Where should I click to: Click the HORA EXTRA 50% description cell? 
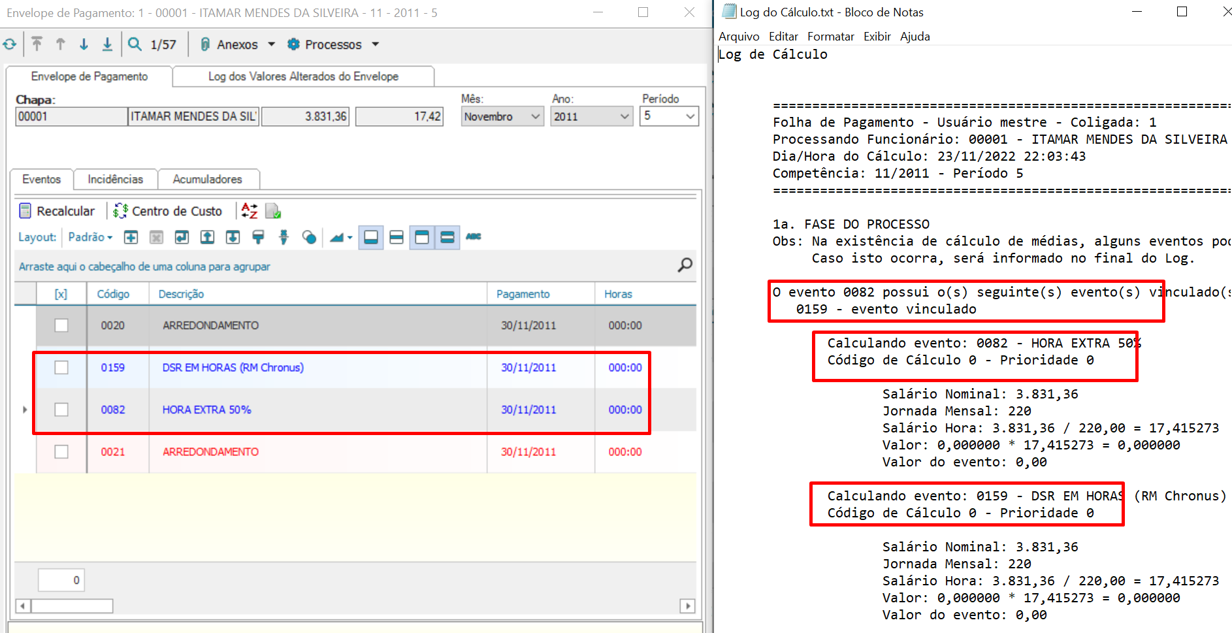click(317, 410)
